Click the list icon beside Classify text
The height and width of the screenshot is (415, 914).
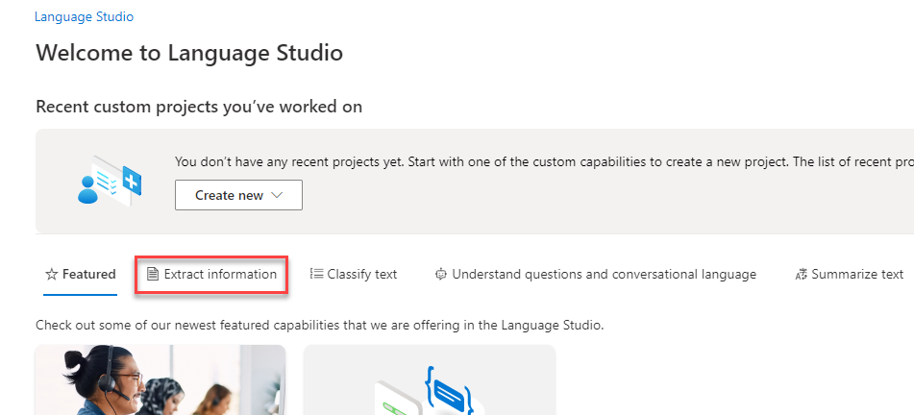(316, 274)
